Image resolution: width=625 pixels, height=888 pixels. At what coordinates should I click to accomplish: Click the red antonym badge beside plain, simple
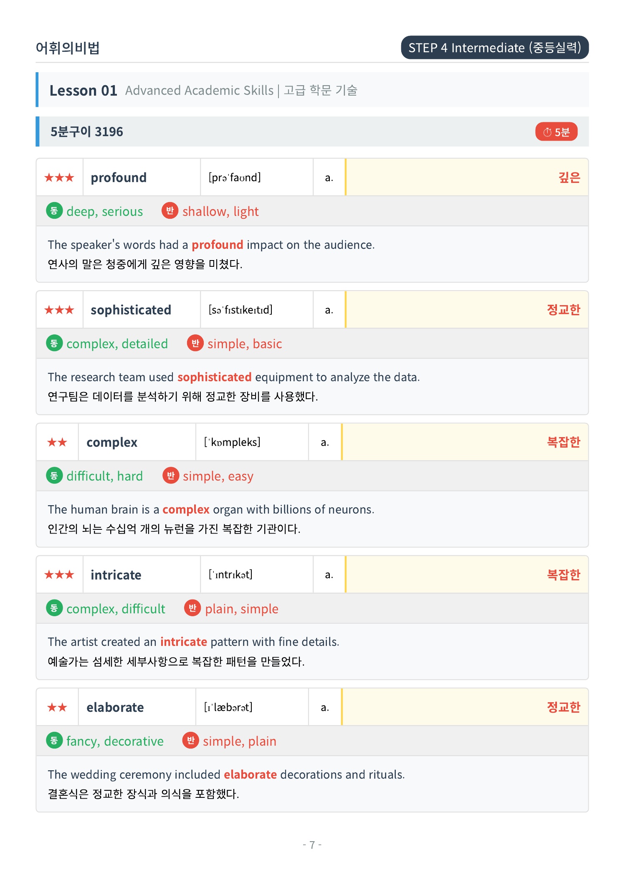click(192, 608)
